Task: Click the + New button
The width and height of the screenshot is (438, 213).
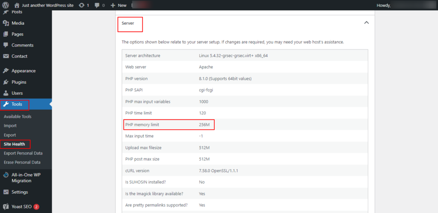Action: [x=118, y=5]
